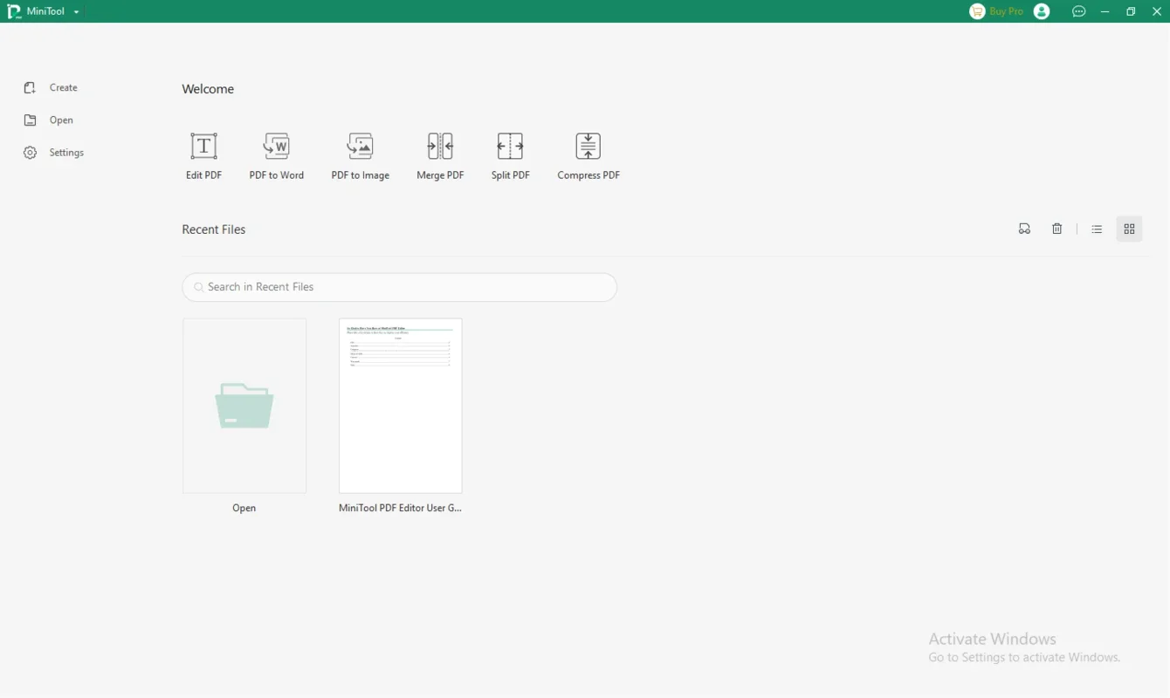Focus the Search in Recent Files box
1170x698 pixels.
(x=400, y=287)
